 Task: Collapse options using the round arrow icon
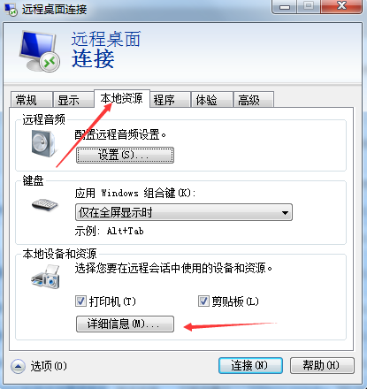click(18, 366)
